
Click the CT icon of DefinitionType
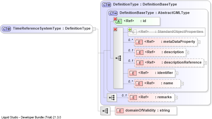click(x=107, y=5)
